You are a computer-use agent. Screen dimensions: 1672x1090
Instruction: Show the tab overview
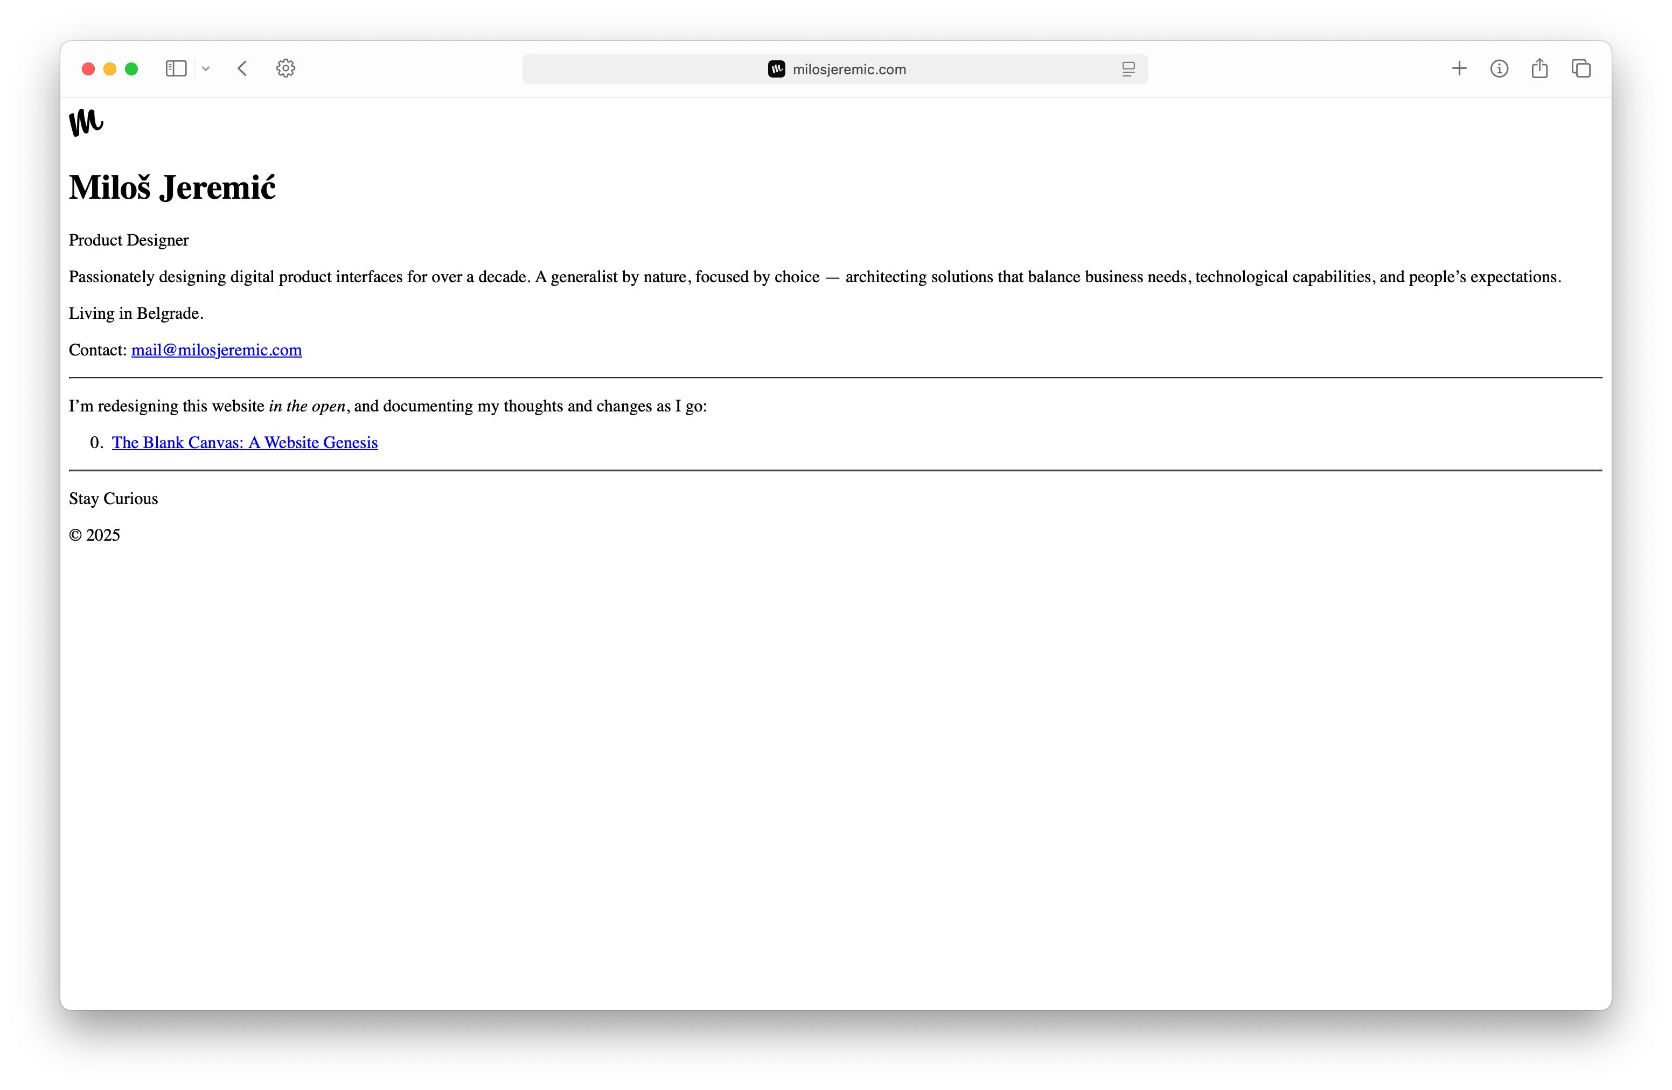(x=1580, y=68)
